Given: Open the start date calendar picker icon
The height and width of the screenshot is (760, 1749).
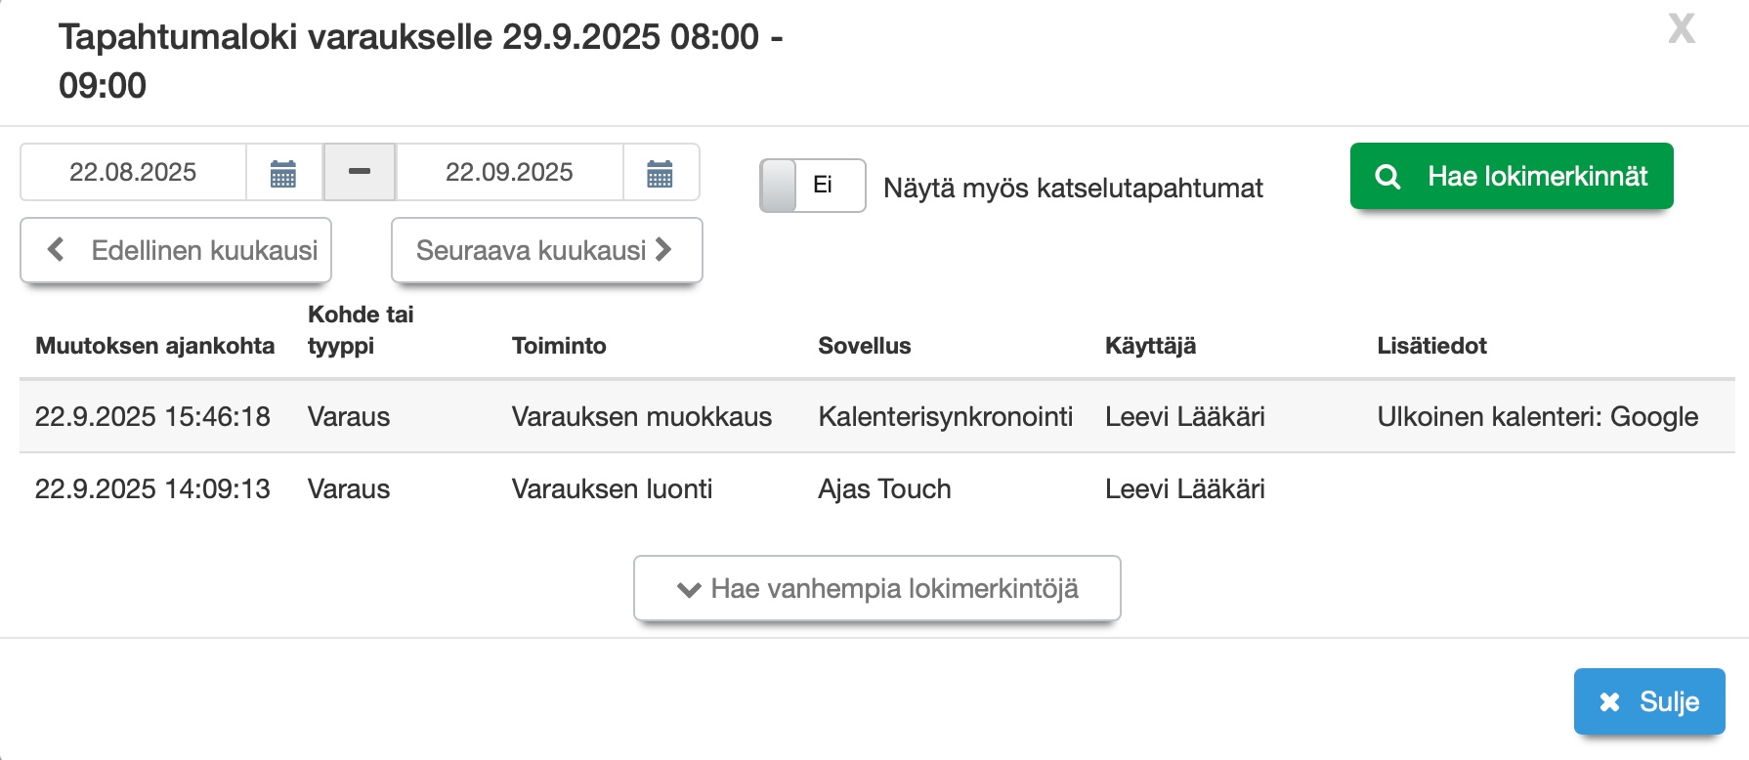Looking at the screenshot, I should click(x=283, y=173).
